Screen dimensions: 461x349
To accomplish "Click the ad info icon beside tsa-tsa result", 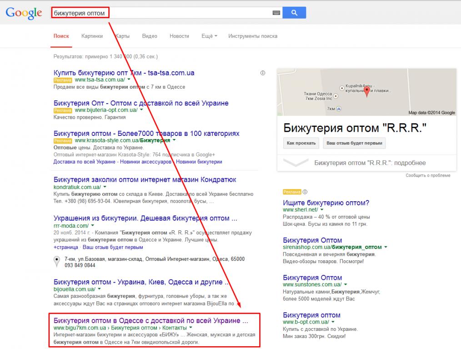I will coord(263,73).
